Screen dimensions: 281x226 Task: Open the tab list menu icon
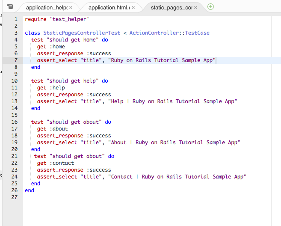click(10, 7)
